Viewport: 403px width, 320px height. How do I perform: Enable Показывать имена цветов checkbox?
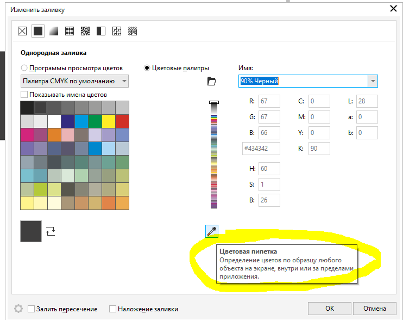coord(24,95)
